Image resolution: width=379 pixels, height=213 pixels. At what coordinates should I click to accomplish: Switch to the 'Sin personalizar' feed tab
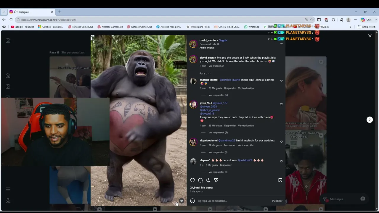click(73, 52)
